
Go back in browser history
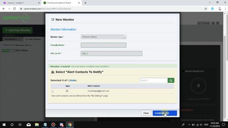4,9
